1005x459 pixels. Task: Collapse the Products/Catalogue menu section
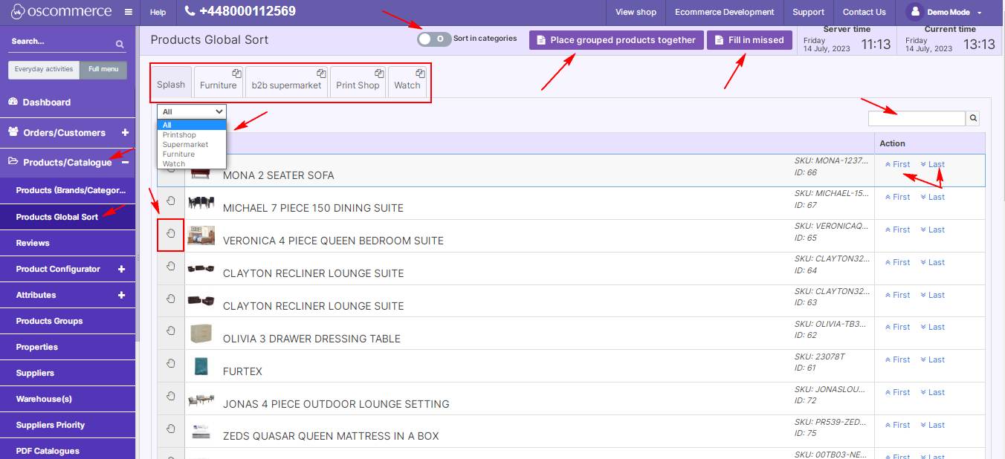pos(124,162)
